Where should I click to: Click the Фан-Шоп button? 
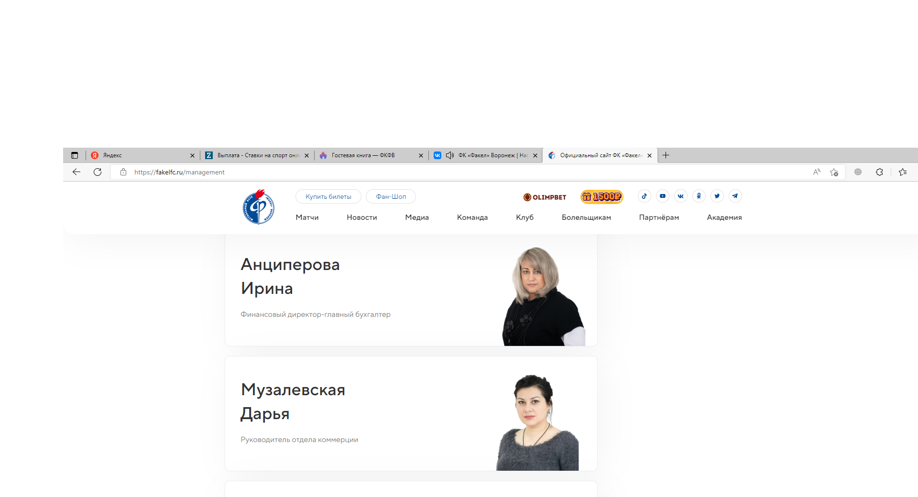pyautogui.click(x=391, y=196)
